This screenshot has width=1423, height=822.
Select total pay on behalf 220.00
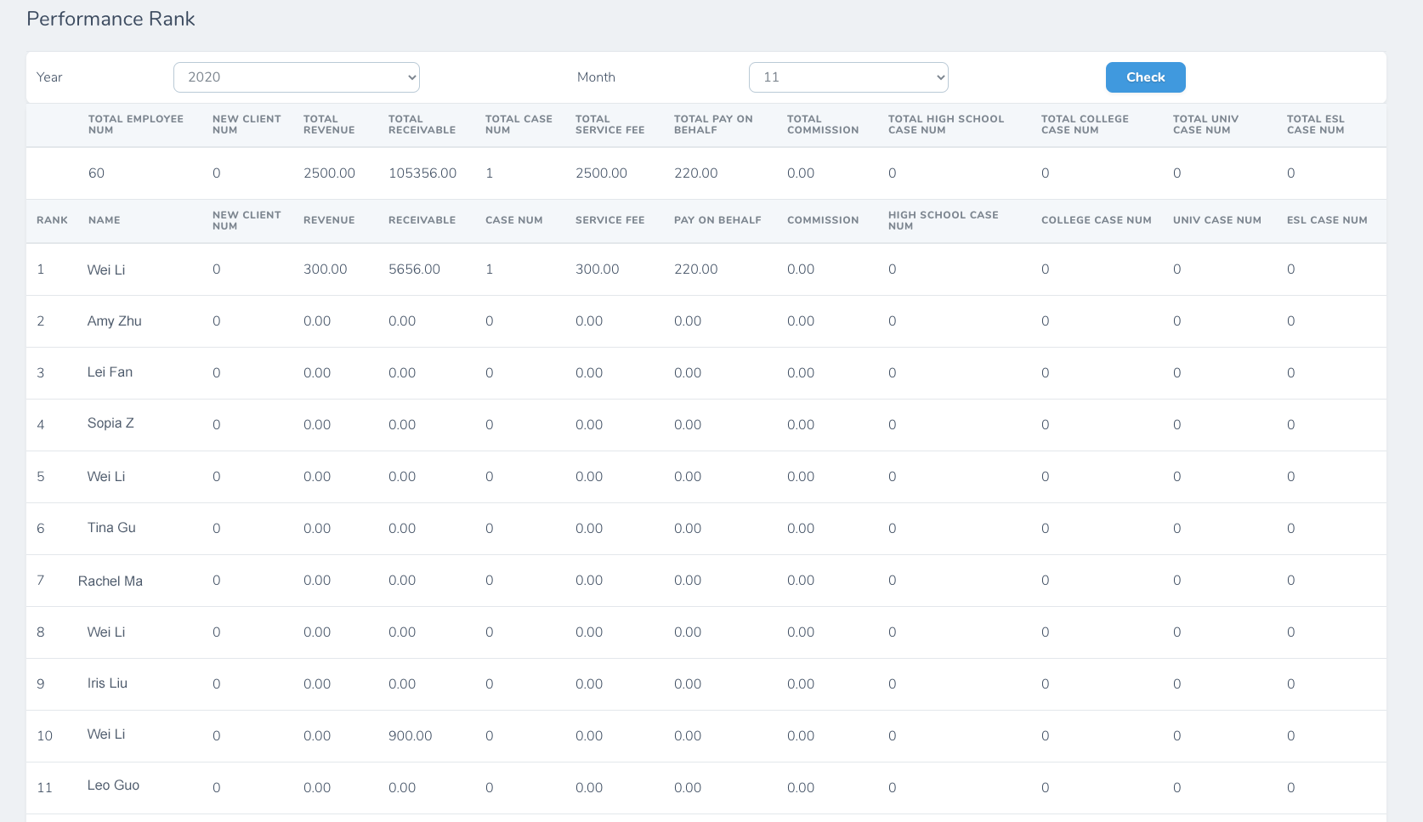[x=695, y=173]
